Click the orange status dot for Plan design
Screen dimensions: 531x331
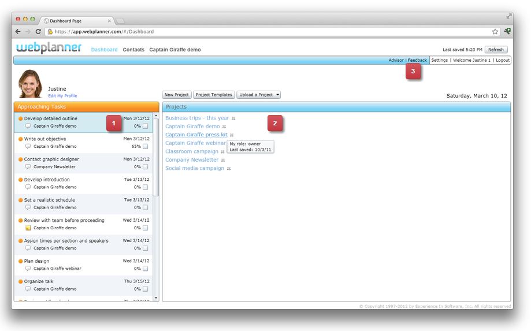[21, 261]
